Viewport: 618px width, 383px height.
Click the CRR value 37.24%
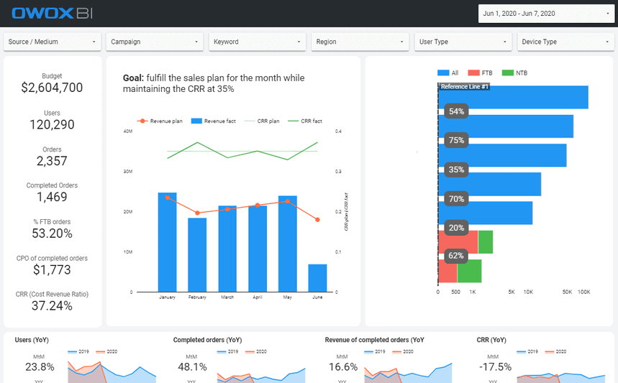(52, 306)
